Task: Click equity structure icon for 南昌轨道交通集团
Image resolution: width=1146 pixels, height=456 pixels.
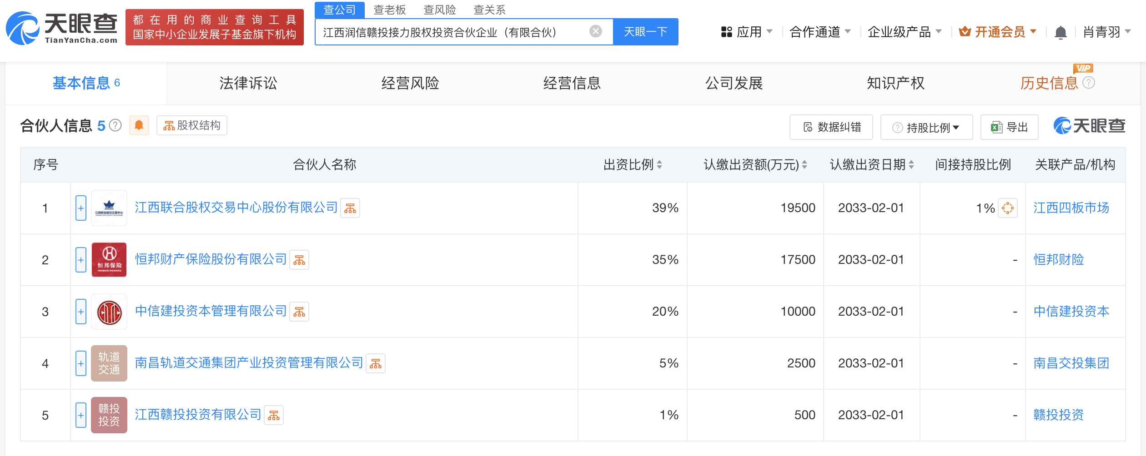Action: (x=376, y=363)
